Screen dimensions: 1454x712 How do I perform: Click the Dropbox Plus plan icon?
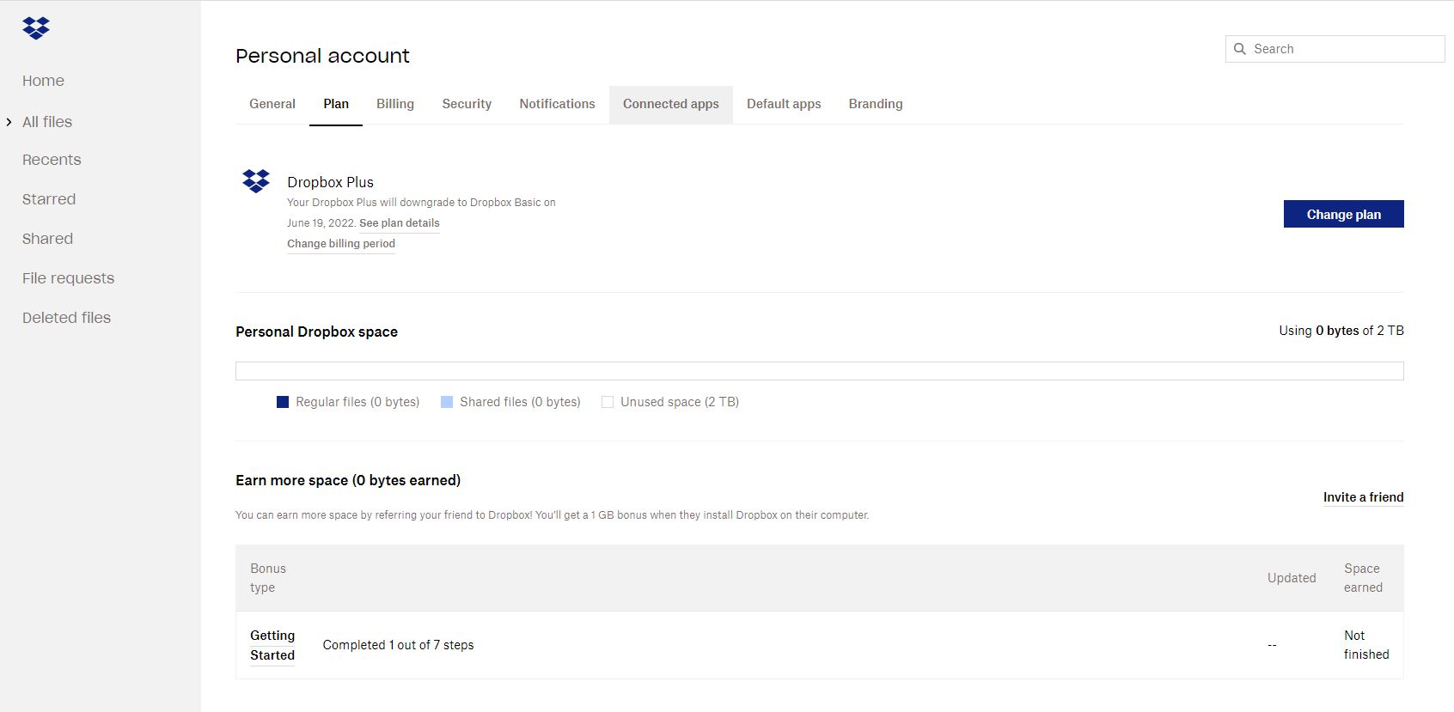[x=256, y=181]
